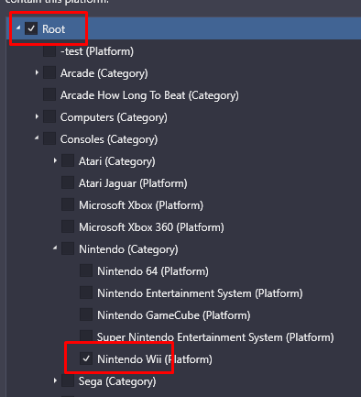Select Super Nintendo Entertainment System item
Image resolution: width=361 pixels, height=397 pixels.
[x=215, y=337]
